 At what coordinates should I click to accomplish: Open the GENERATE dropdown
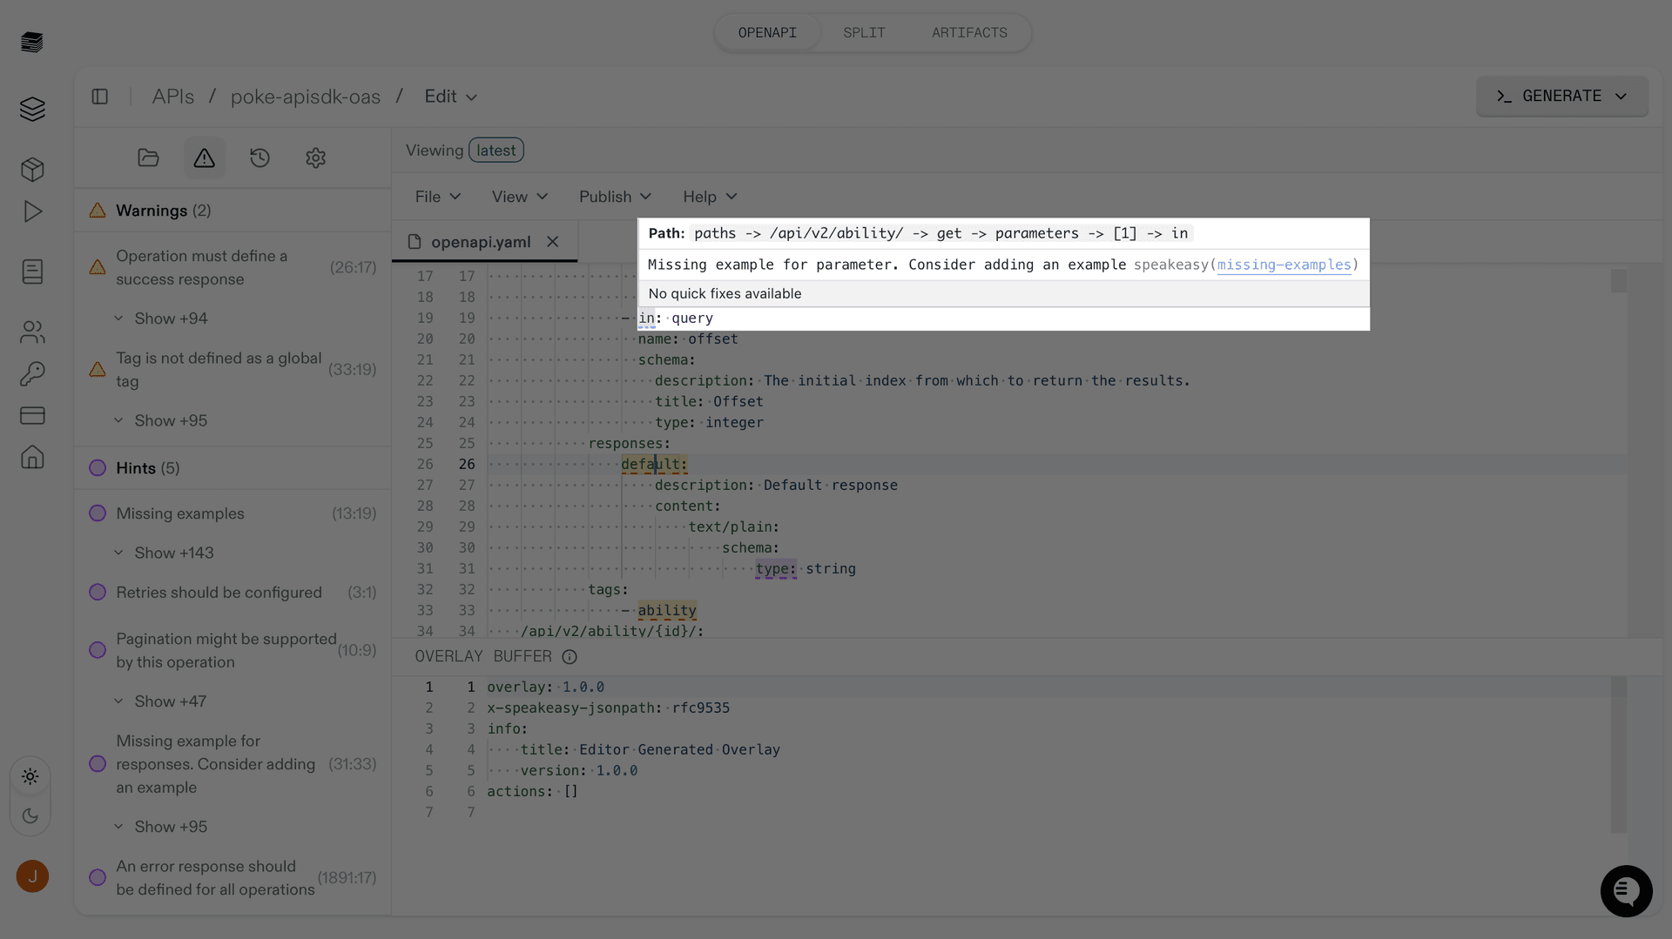pos(1561,96)
